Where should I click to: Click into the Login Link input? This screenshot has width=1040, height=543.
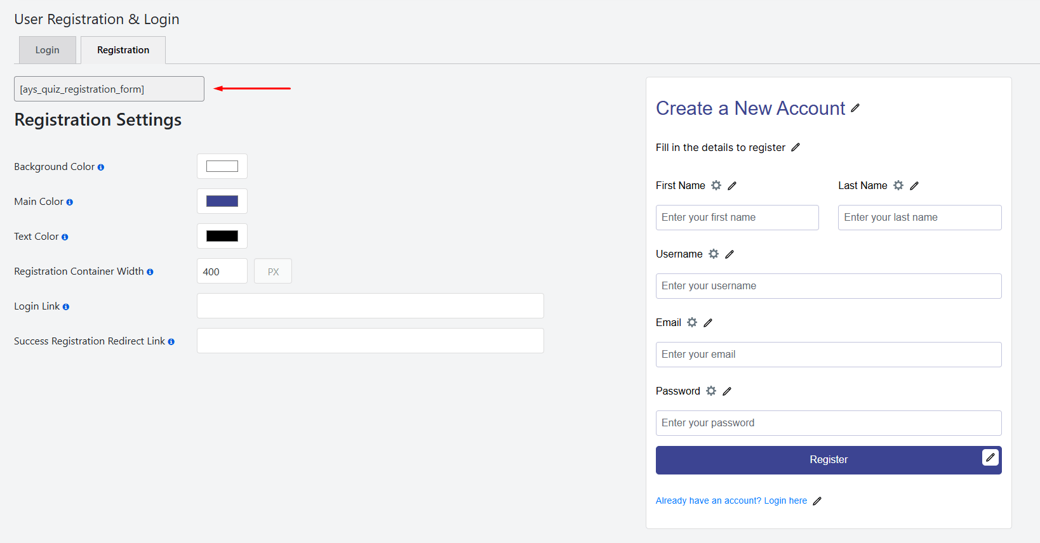370,306
